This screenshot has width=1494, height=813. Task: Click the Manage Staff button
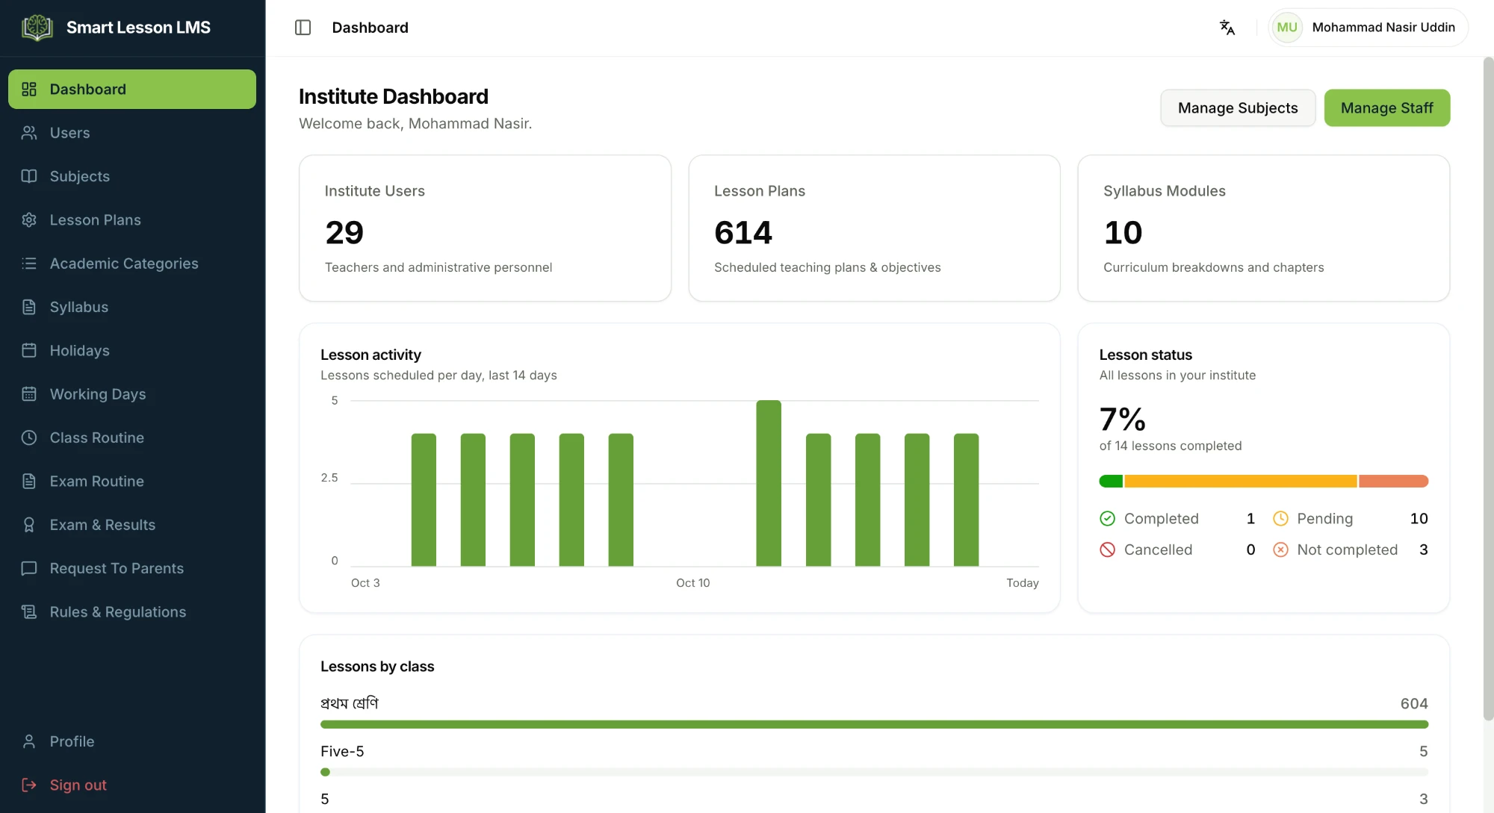(1387, 108)
